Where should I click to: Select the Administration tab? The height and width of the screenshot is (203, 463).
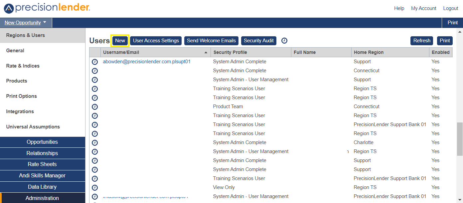point(43,198)
